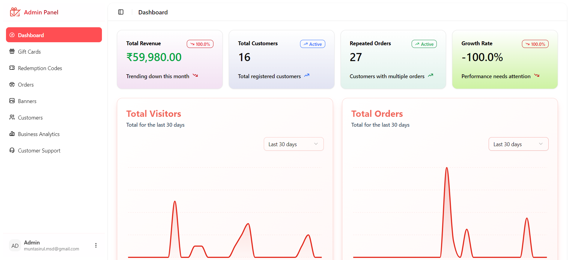Viewport: 569px width, 260px height.
Task: Click the AD avatar
Action: pyautogui.click(x=15, y=246)
